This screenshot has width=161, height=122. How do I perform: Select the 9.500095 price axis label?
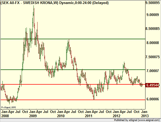click(153, 3)
